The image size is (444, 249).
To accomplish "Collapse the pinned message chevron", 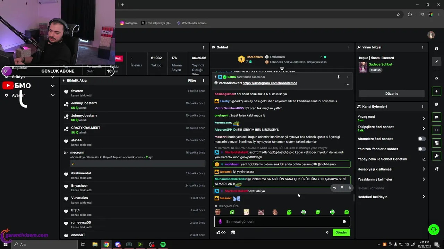I will [348, 84].
